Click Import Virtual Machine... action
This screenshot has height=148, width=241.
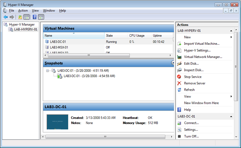[202, 44]
